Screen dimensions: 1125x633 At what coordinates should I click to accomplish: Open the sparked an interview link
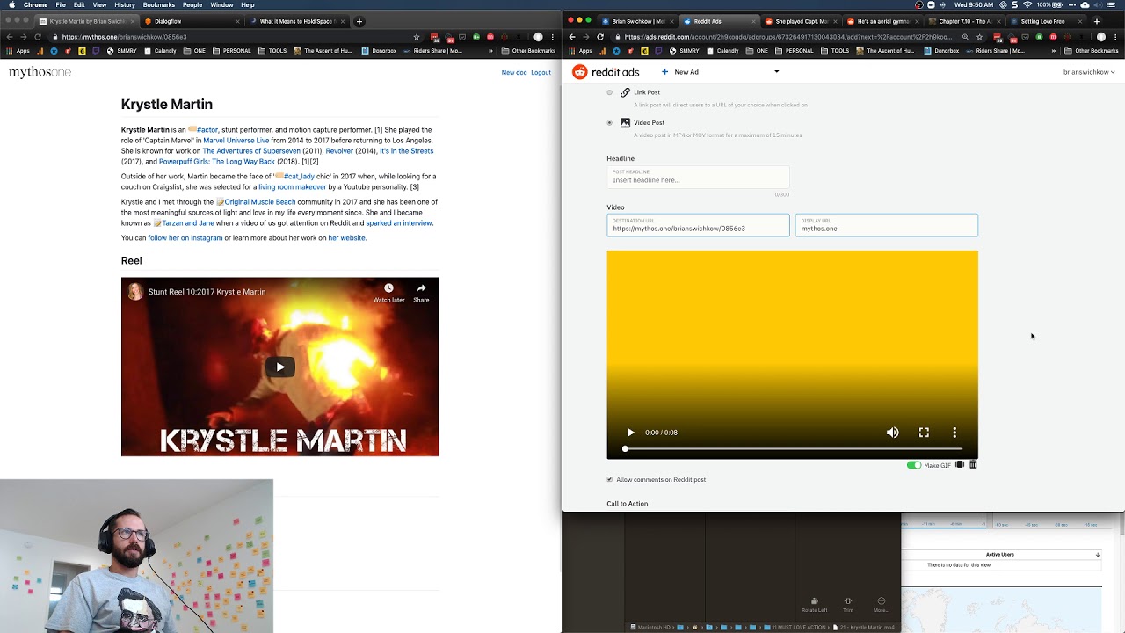click(399, 223)
